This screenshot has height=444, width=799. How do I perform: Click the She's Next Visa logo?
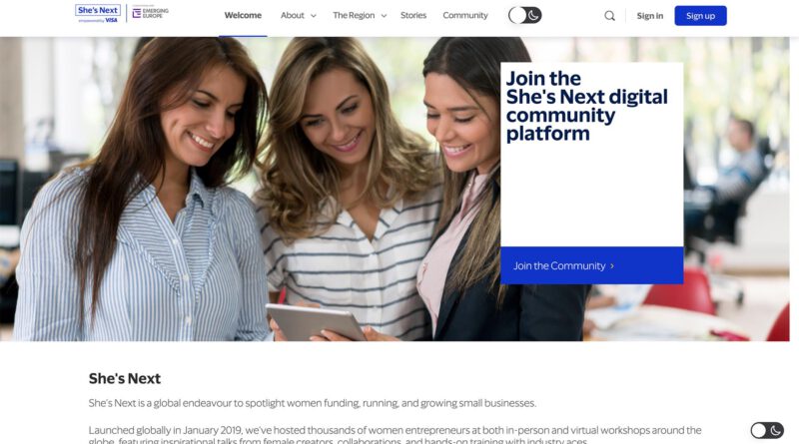pyautogui.click(x=98, y=14)
